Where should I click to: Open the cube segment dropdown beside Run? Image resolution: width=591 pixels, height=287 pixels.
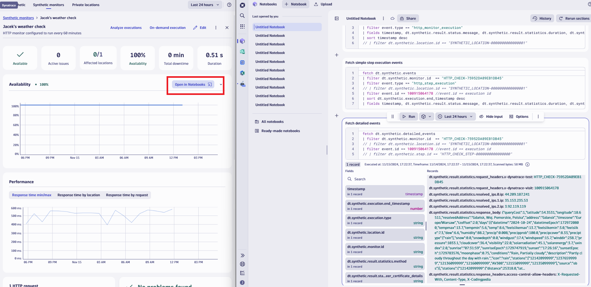click(426, 117)
